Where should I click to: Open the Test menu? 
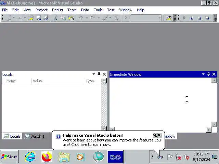tap(111, 10)
